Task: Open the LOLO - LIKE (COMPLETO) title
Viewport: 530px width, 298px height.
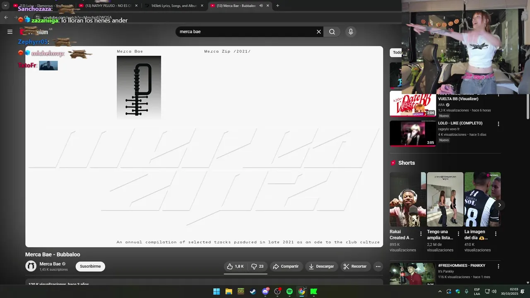Action: point(460,123)
